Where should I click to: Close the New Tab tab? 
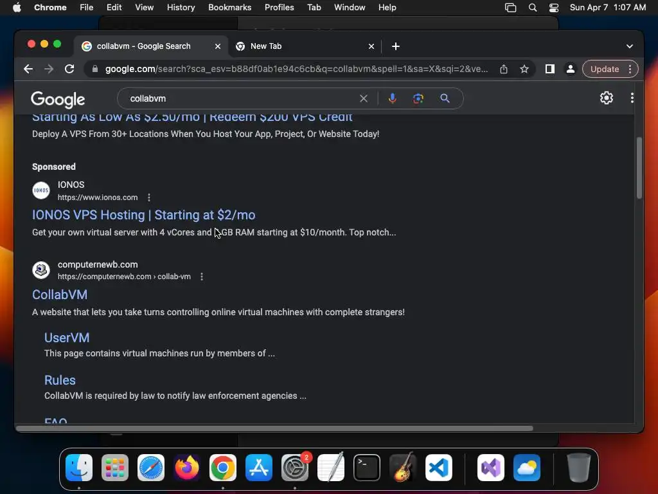(x=371, y=46)
